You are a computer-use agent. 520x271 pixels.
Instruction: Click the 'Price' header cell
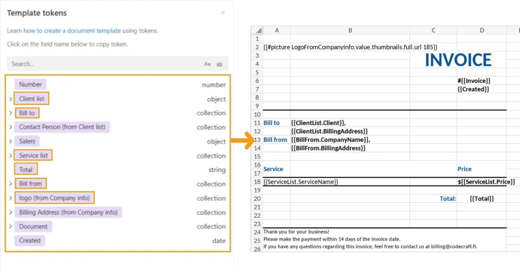[x=482, y=169]
